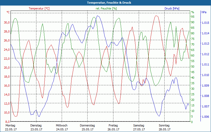Click the red °C axis unit label
211x132 pixels.
[8, 12]
